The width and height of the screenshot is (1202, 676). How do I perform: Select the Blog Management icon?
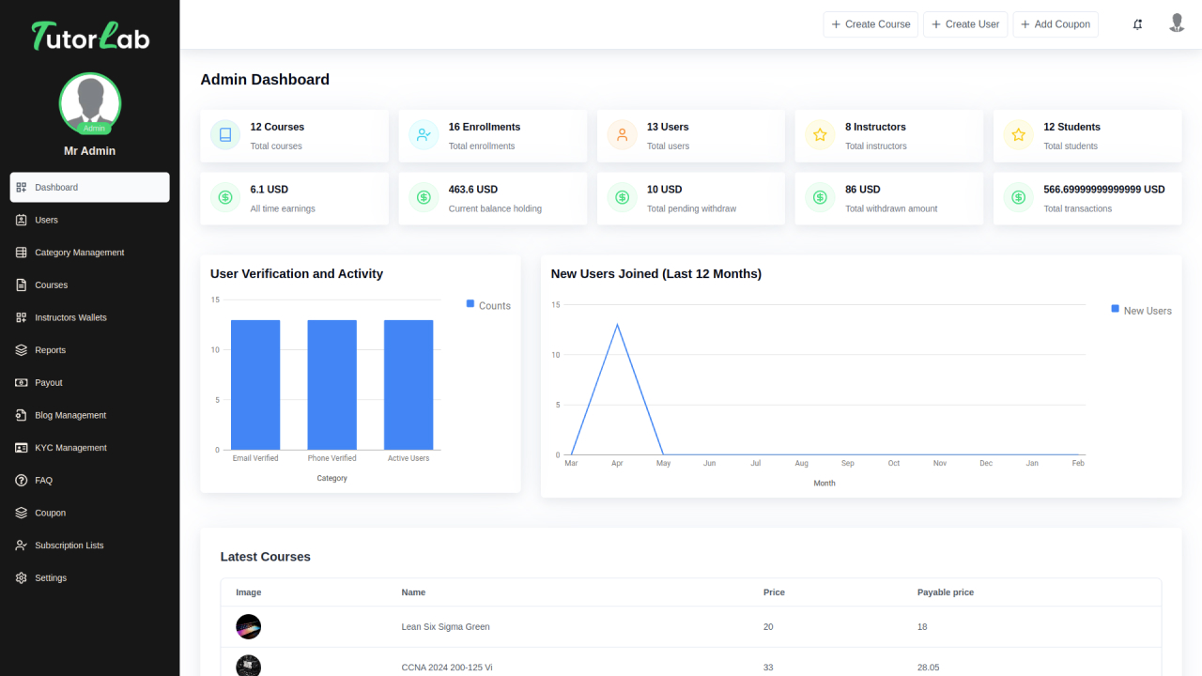pyautogui.click(x=21, y=415)
